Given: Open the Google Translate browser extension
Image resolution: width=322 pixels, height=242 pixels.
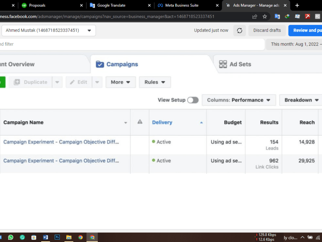Looking at the screenshot, I should [277, 16].
